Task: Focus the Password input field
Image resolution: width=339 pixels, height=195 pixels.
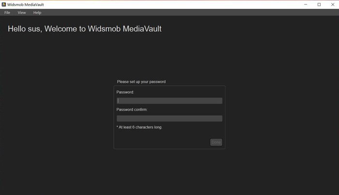Action: click(x=169, y=101)
